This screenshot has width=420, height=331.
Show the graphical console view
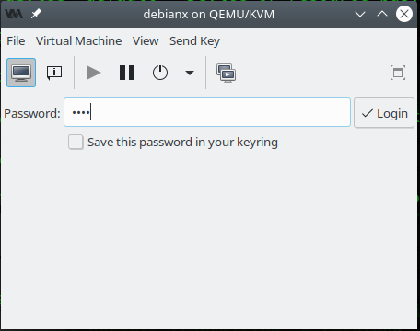point(21,73)
